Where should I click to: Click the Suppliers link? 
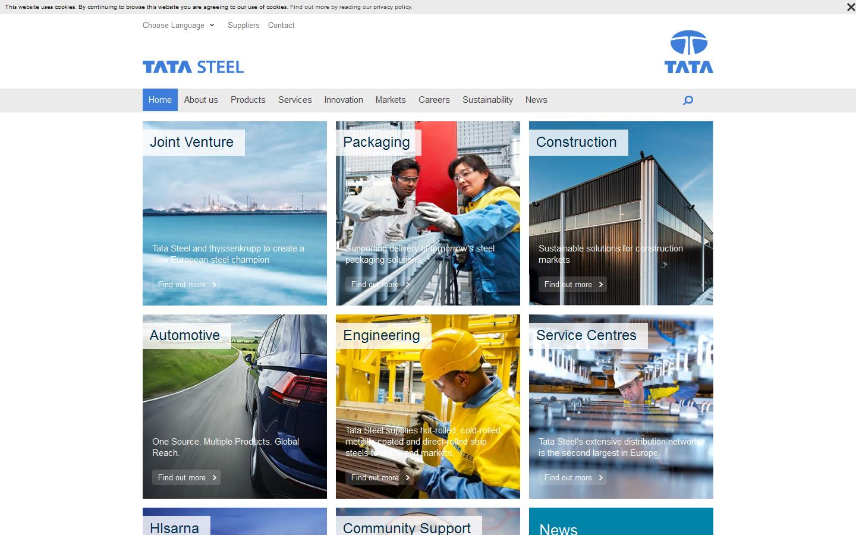click(x=243, y=25)
